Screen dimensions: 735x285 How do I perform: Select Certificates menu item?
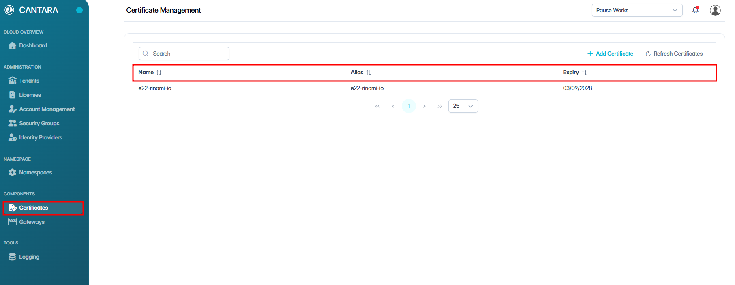click(x=43, y=208)
